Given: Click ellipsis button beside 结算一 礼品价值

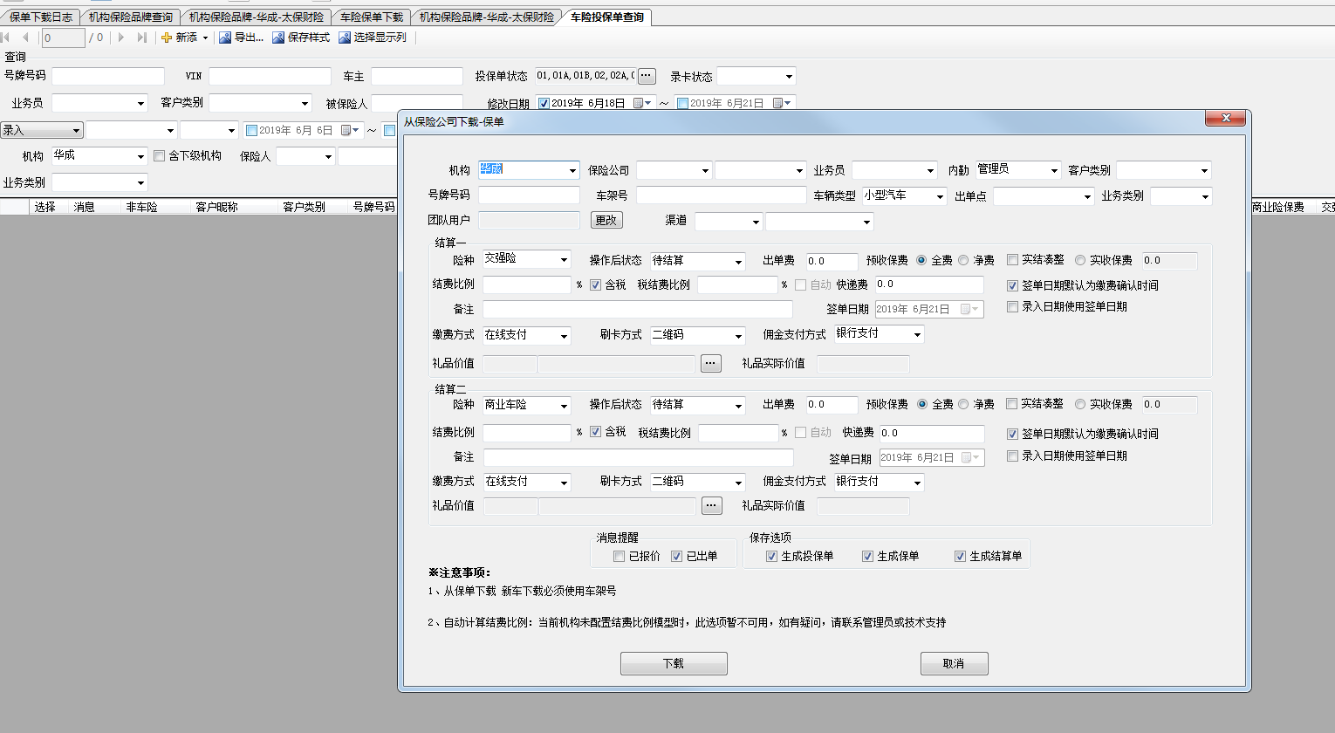Looking at the screenshot, I should 711,363.
